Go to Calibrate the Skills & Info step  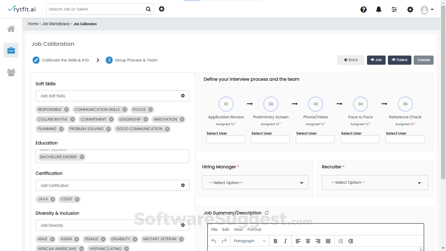pos(61,60)
